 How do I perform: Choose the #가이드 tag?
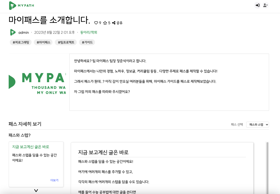[x=87, y=42]
